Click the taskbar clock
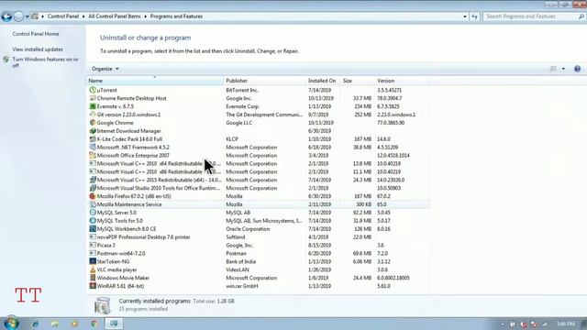Screen dimensions: 587x330 point(566,324)
